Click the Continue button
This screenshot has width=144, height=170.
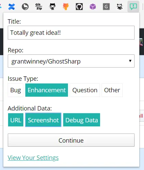tap(71, 140)
